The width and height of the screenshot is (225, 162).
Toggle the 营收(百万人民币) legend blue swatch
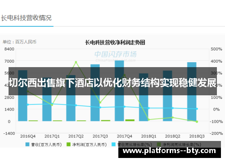click(x=27, y=145)
